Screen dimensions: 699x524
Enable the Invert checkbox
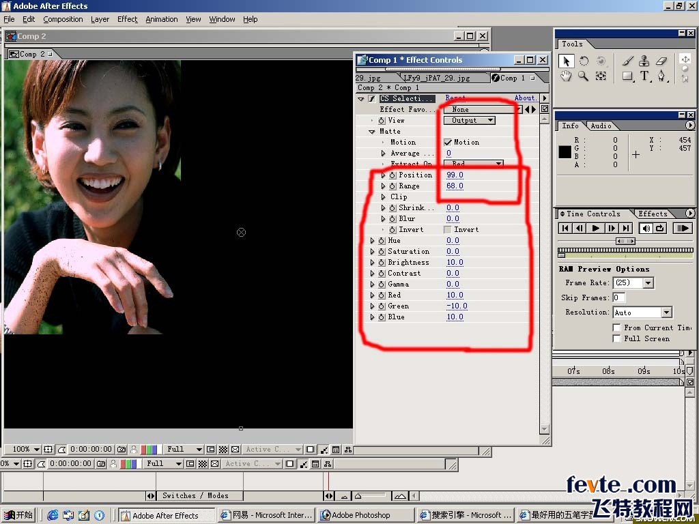[448, 230]
